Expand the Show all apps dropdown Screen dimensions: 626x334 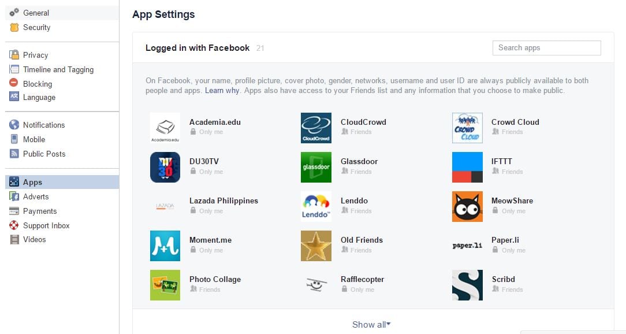pyautogui.click(x=371, y=324)
